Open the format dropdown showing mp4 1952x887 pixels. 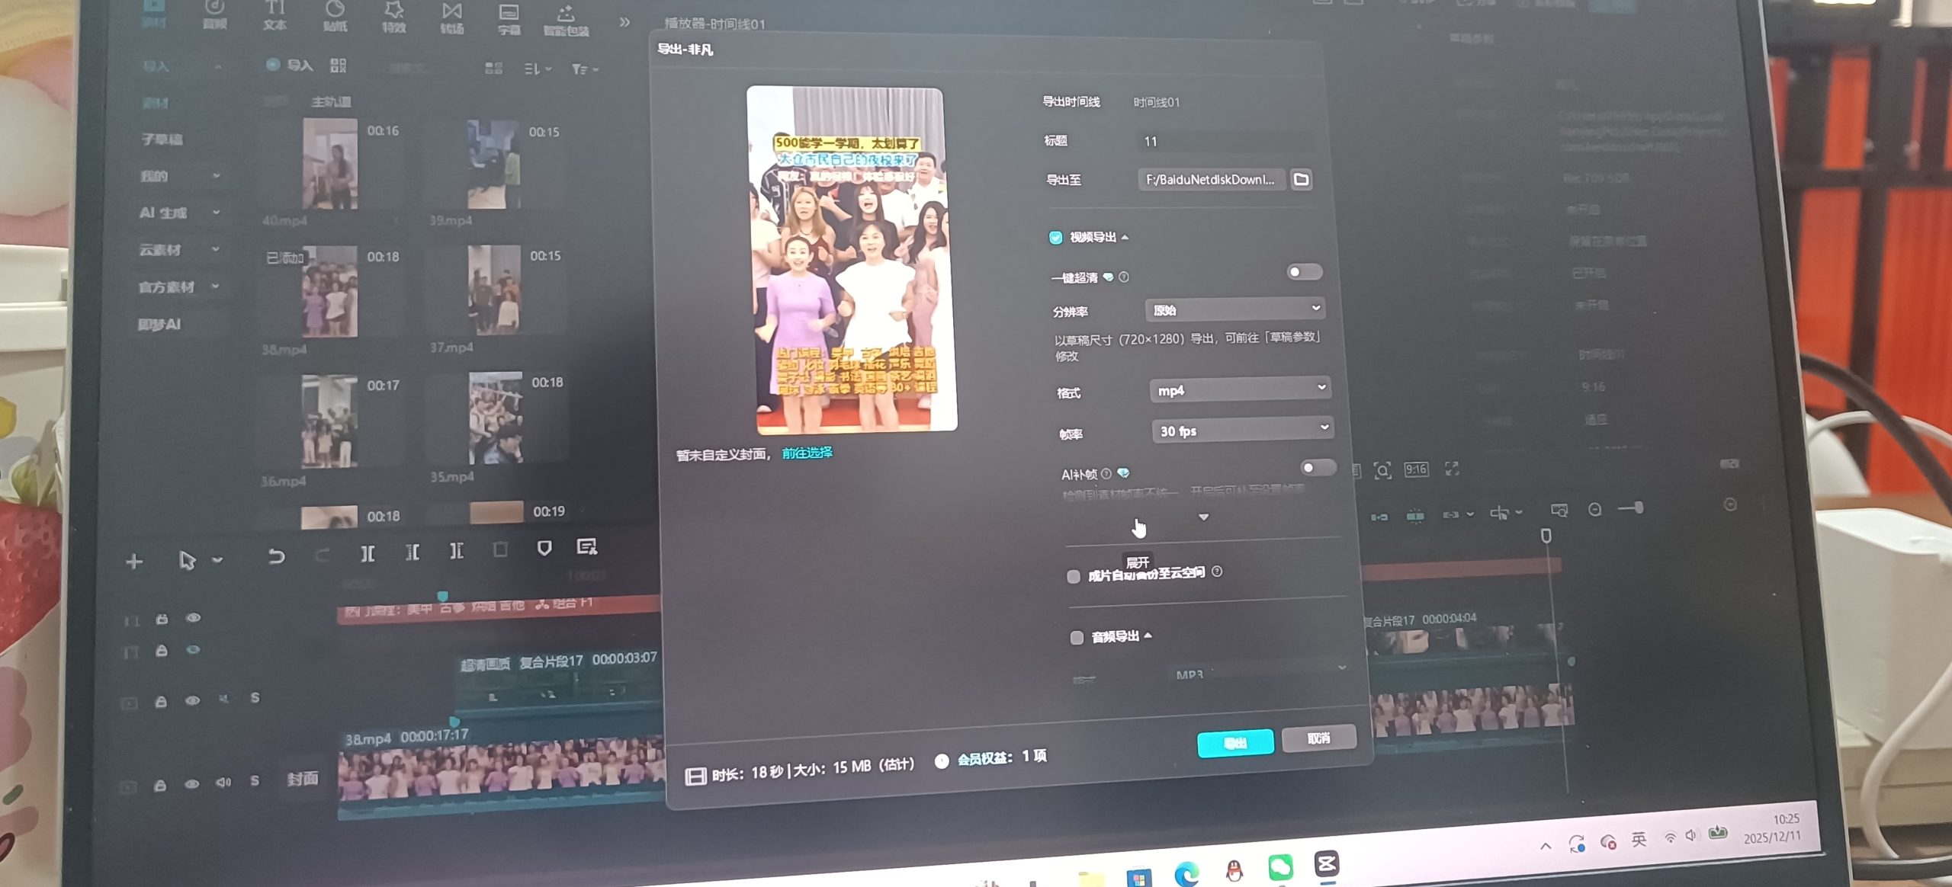[1239, 389]
